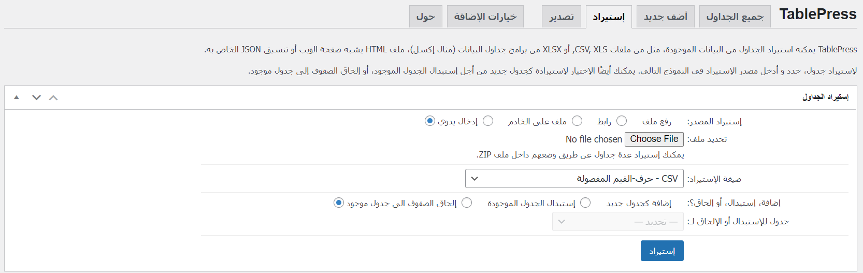Move the import tables panel up

(x=53, y=97)
